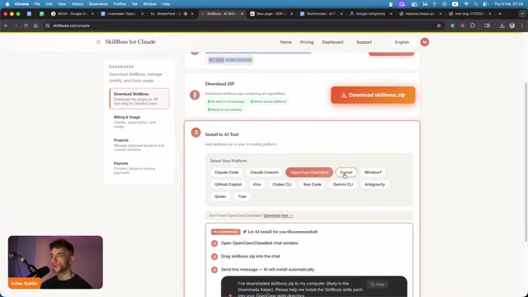Image resolution: width=528 pixels, height=297 pixels.
Task: Choose the Trae platform
Action: 242,196
